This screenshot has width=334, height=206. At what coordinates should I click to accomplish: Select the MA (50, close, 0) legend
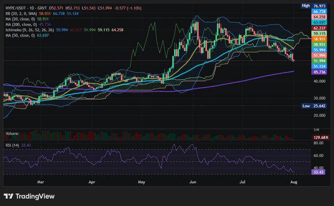20,35
